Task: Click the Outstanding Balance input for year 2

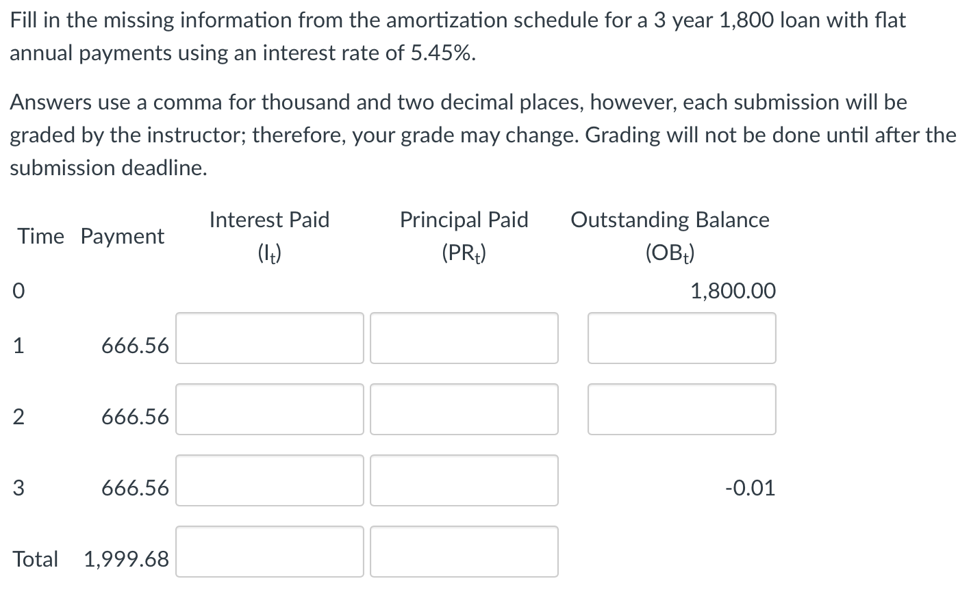Action: point(681,409)
